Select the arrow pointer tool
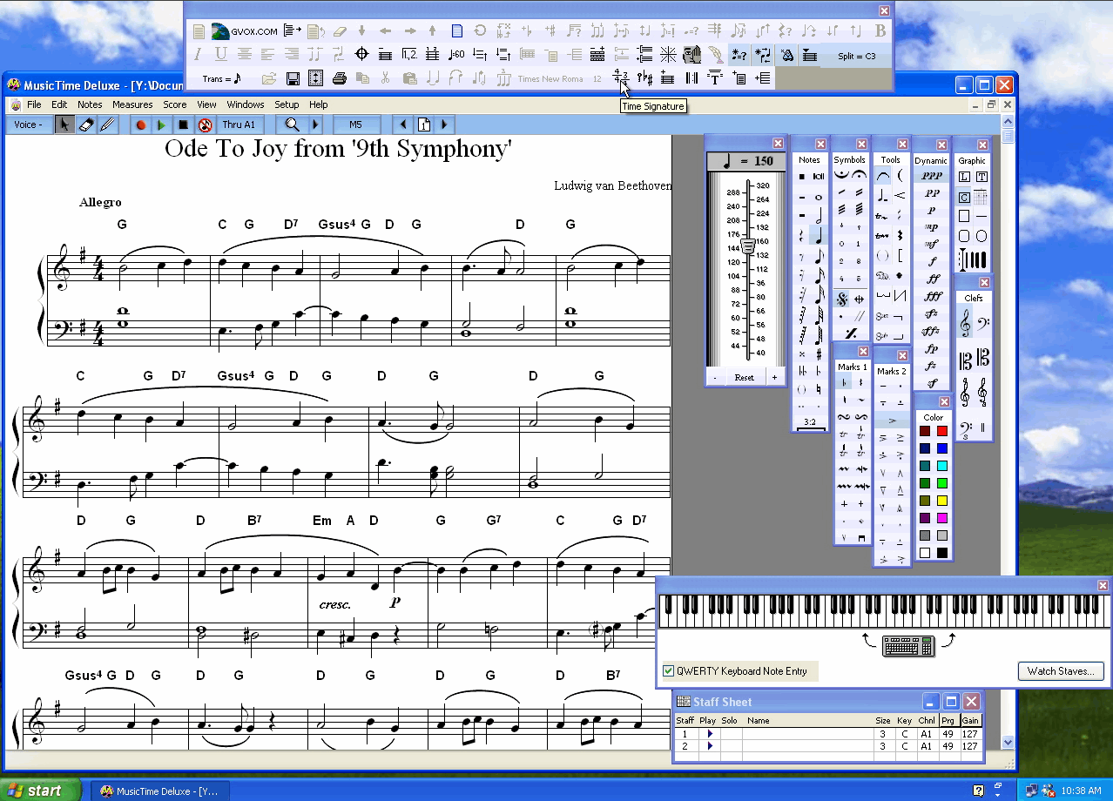1113x801 pixels. [x=64, y=125]
